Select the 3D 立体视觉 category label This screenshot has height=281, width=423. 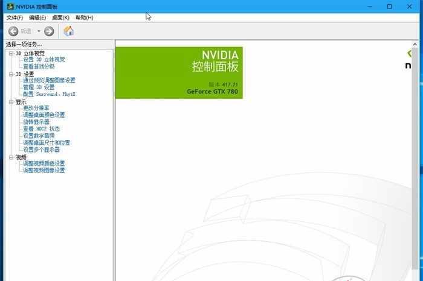click(30, 53)
